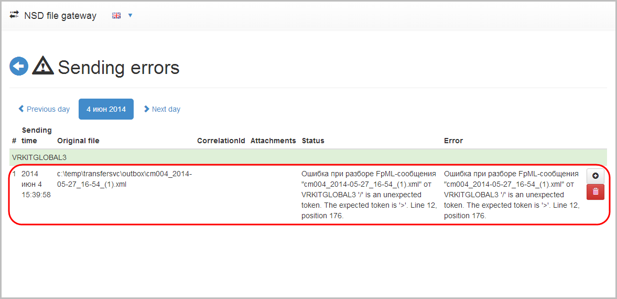Click the Original file column header
The height and width of the screenshot is (299, 617).
[78, 141]
